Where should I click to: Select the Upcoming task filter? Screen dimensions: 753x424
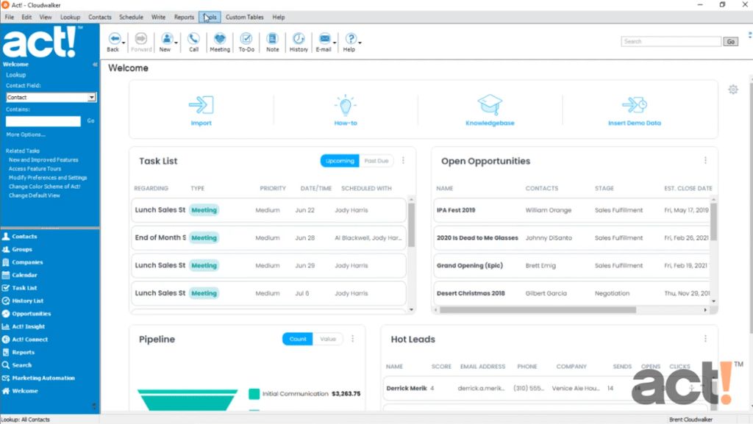(340, 161)
